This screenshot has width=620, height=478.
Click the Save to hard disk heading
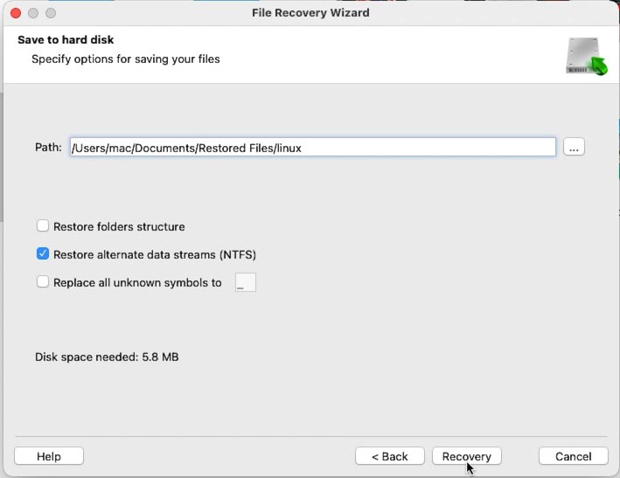click(66, 40)
